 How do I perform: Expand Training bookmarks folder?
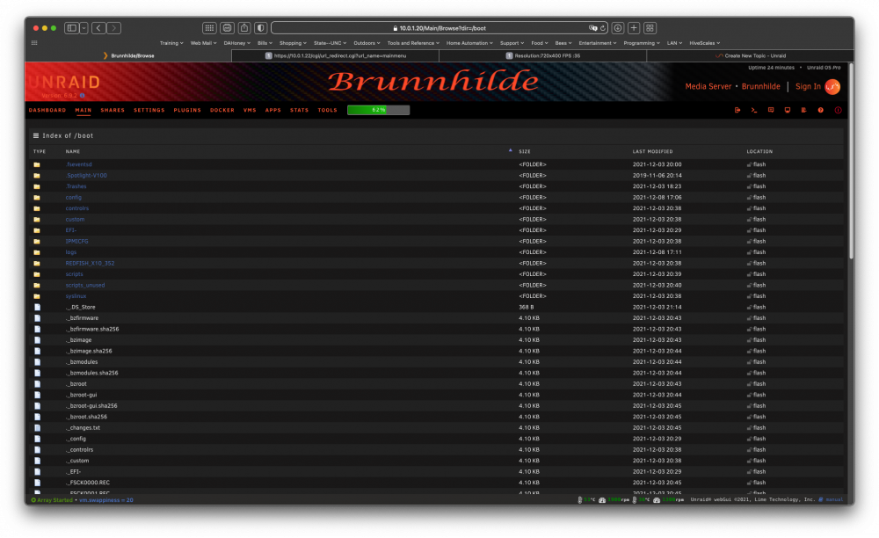pyautogui.click(x=171, y=43)
